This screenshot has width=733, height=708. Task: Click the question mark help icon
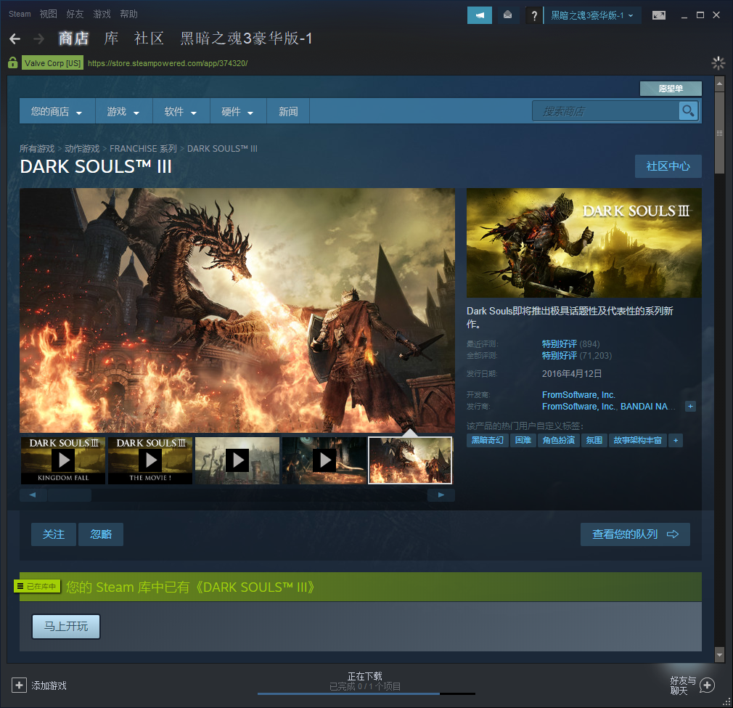[534, 15]
